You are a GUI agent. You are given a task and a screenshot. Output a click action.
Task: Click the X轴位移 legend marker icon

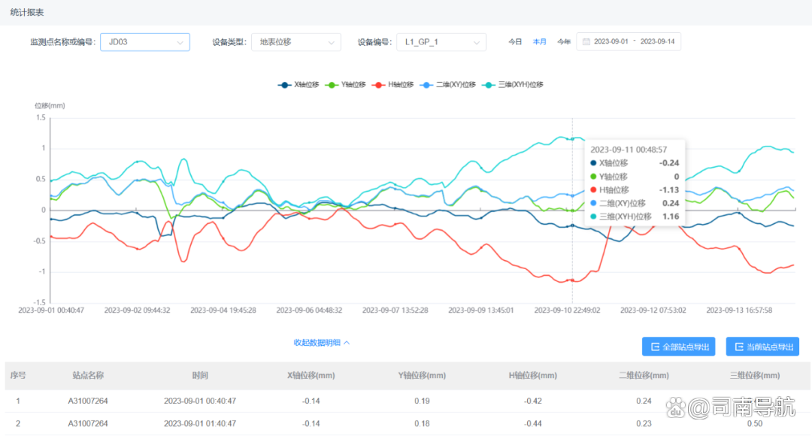click(x=284, y=85)
